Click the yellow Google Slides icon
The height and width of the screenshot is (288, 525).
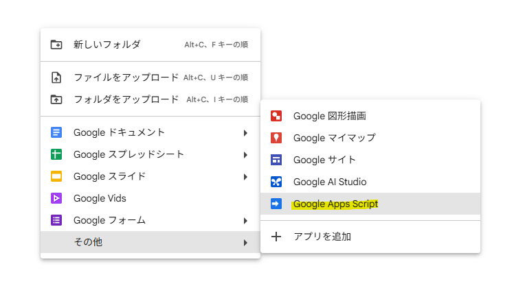click(56, 176)
